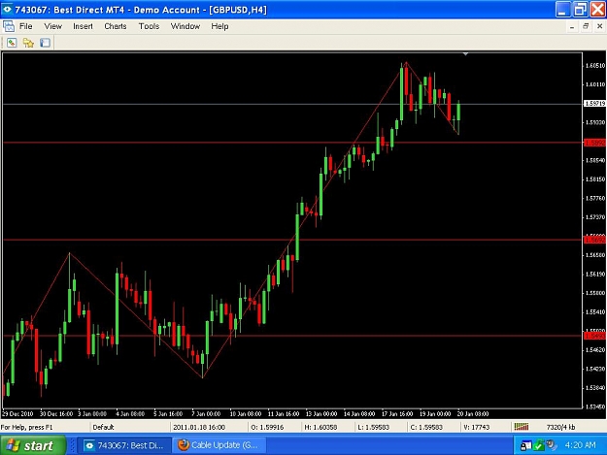The image size is (607, 455).
Task: Click the Windows start button
Action: [33, 445]
